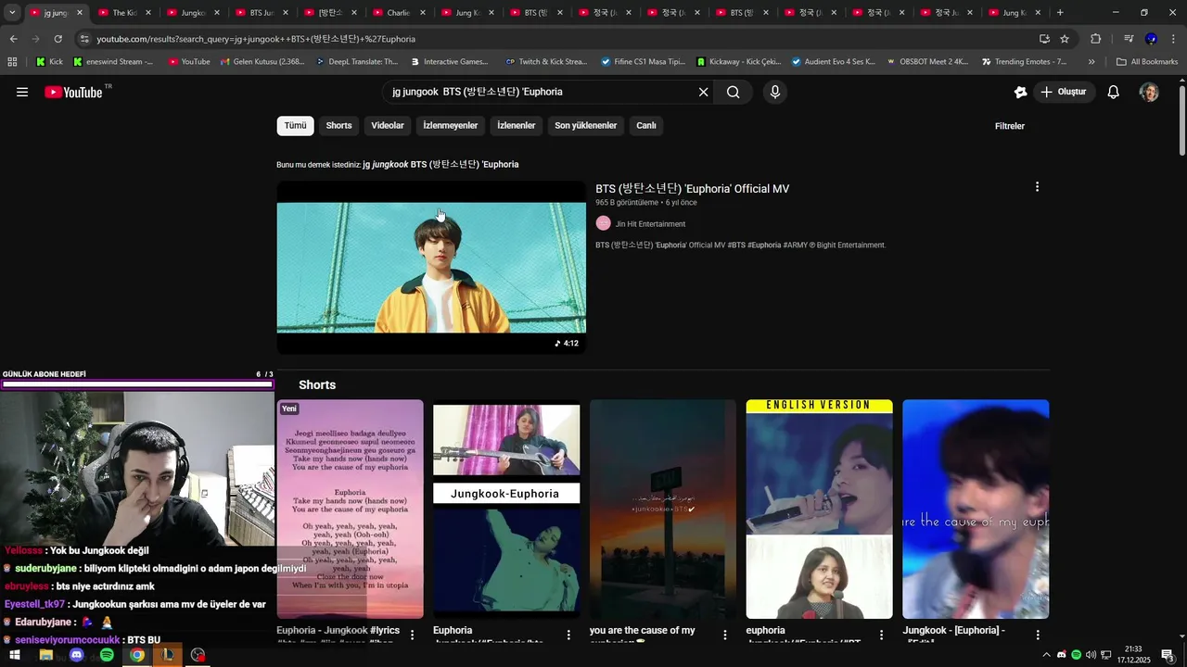Select the Canlı filter chip
Screen dimensions: 1187x667
(x=645, y=126)
